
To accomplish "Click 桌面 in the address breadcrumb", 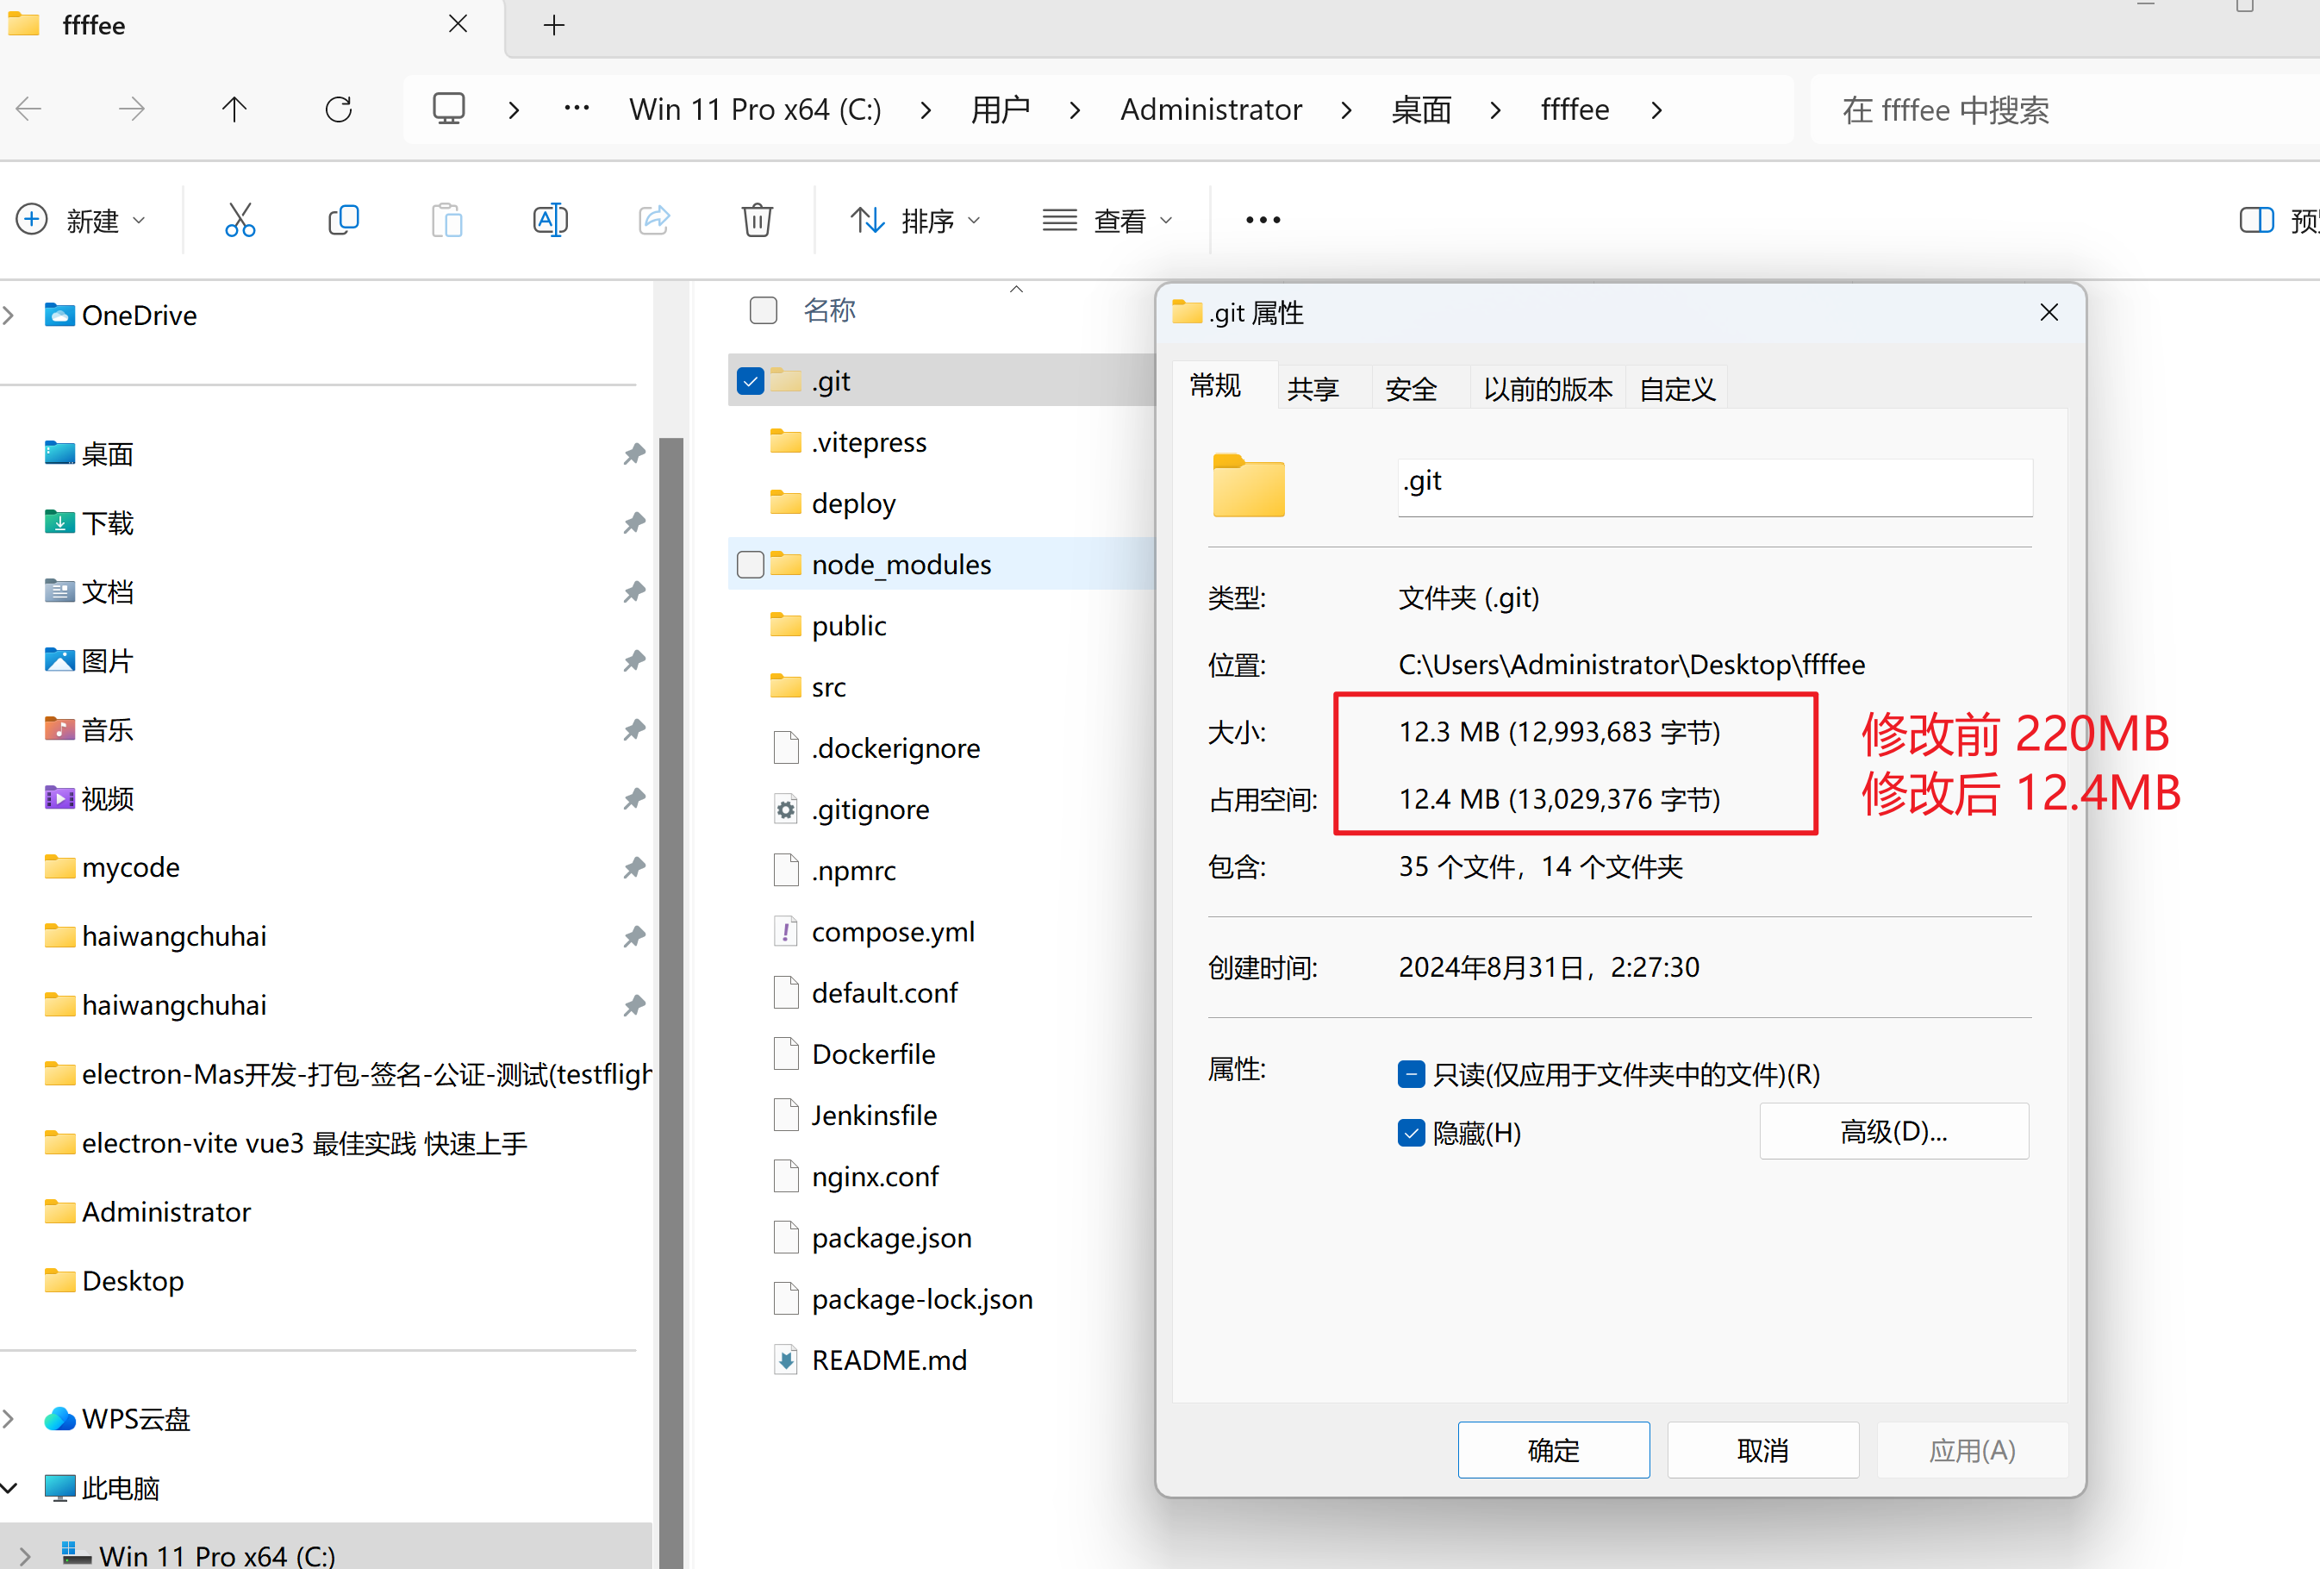I will 1421,109.
